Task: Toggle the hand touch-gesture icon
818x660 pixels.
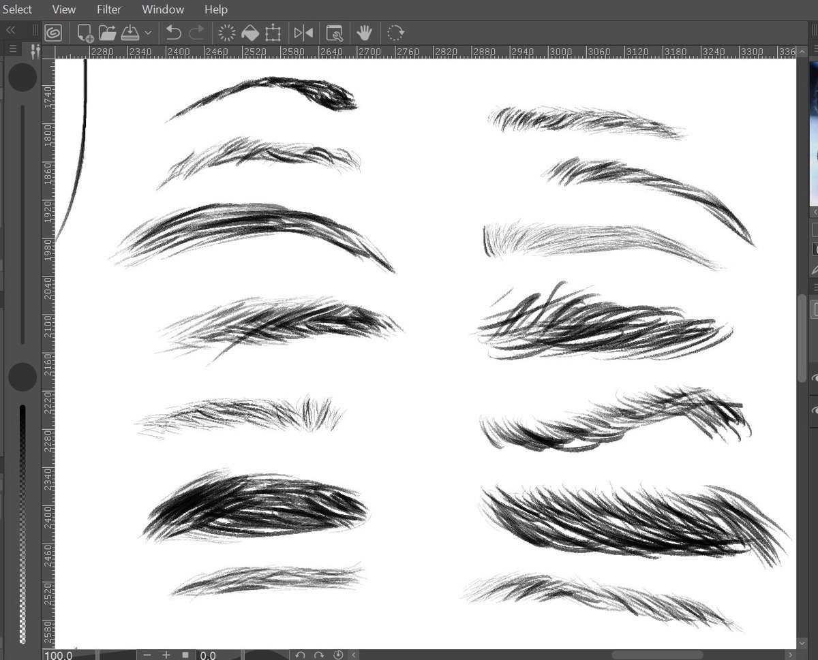Action: (364, 32)
